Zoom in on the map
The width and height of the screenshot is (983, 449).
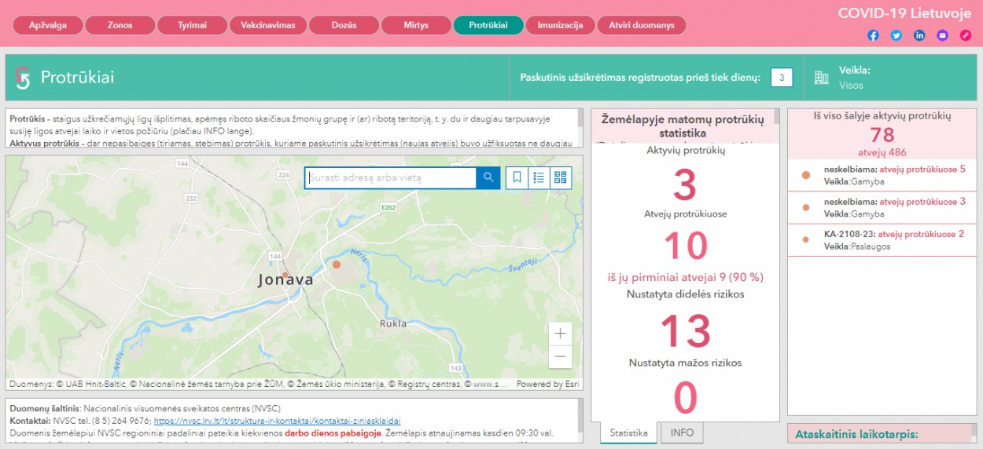click(560, 334)
